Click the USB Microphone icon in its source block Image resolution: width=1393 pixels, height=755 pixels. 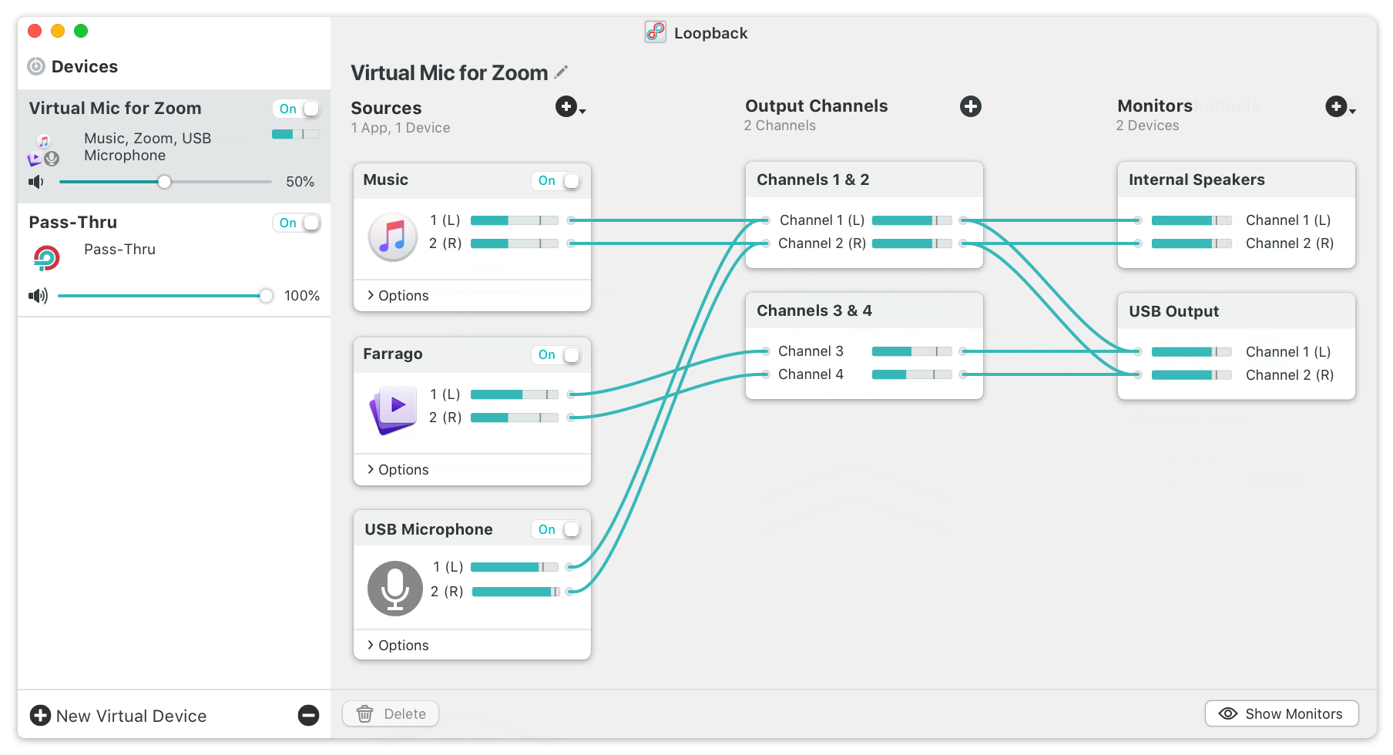[x=394, y=587]
